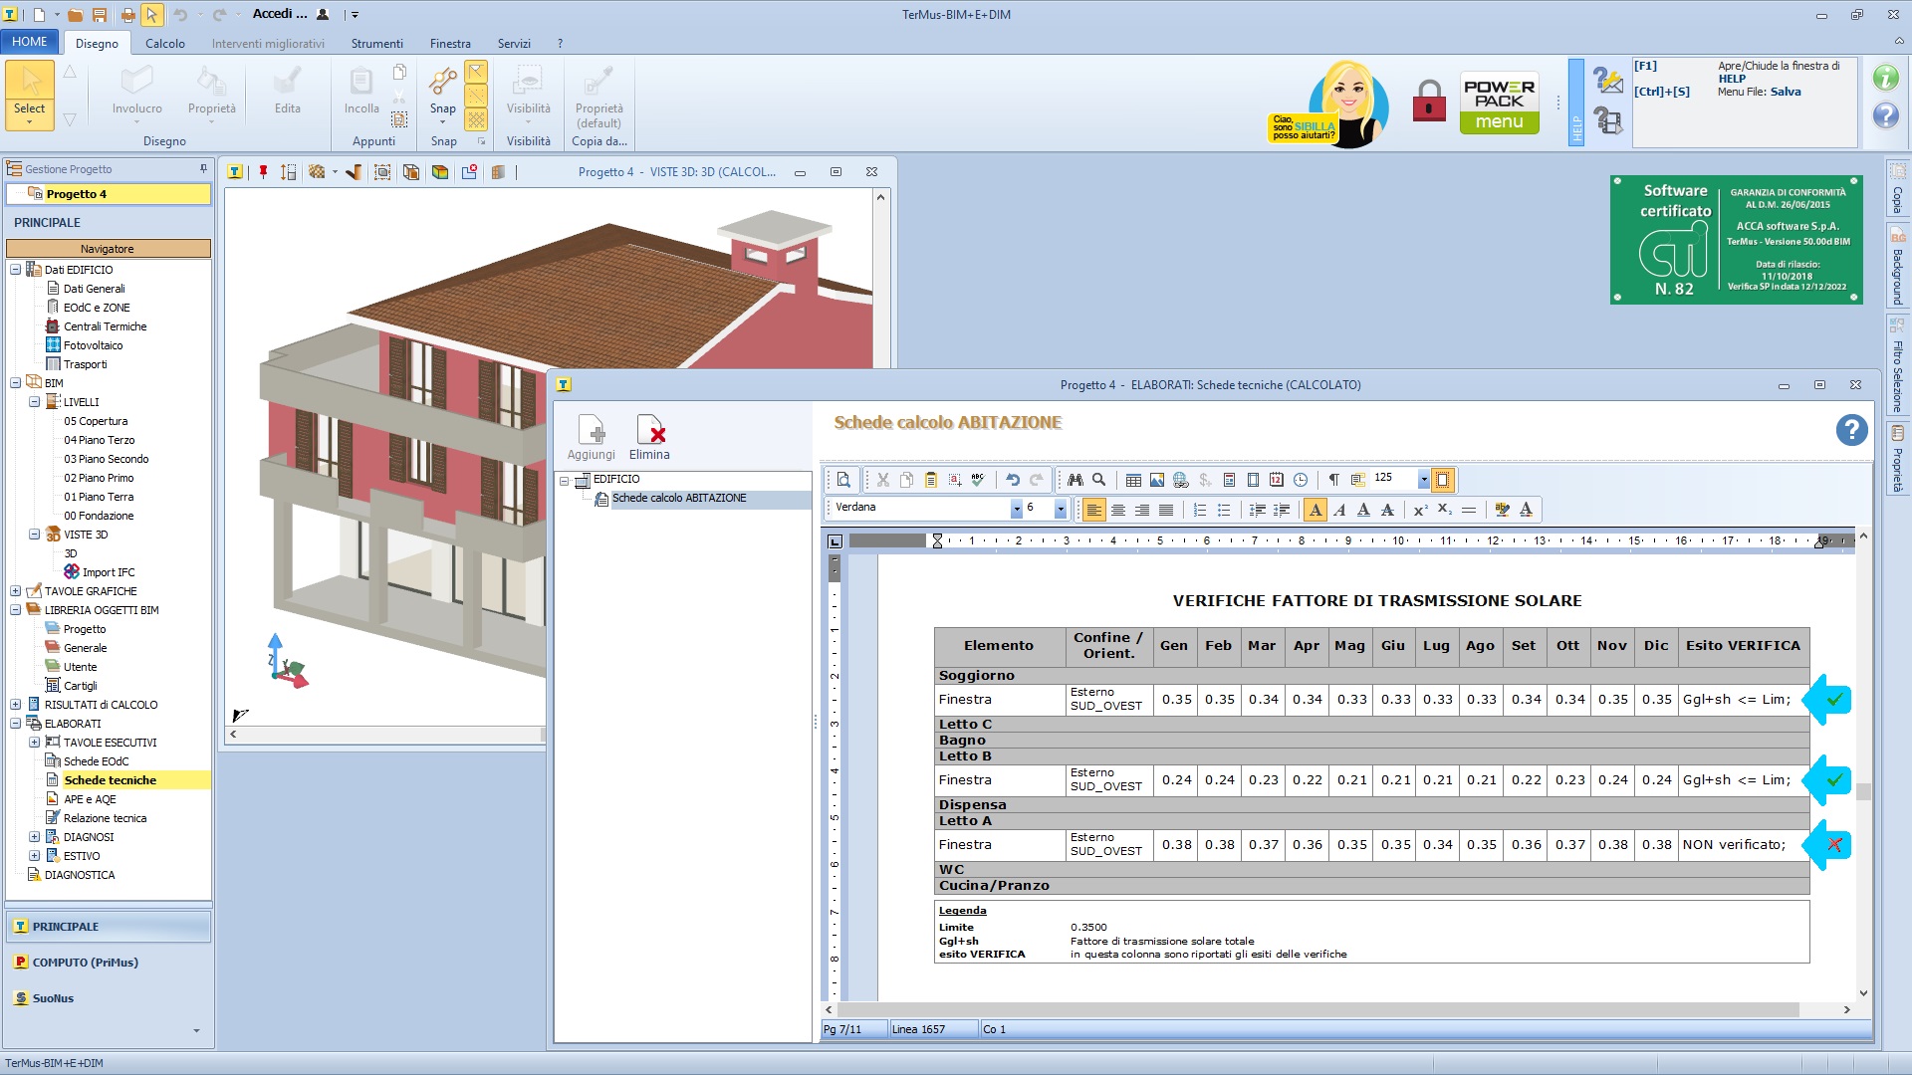The image size is (1912, 1075).
Task: Click the Aggiungi document icon
Action: [592, 430]
